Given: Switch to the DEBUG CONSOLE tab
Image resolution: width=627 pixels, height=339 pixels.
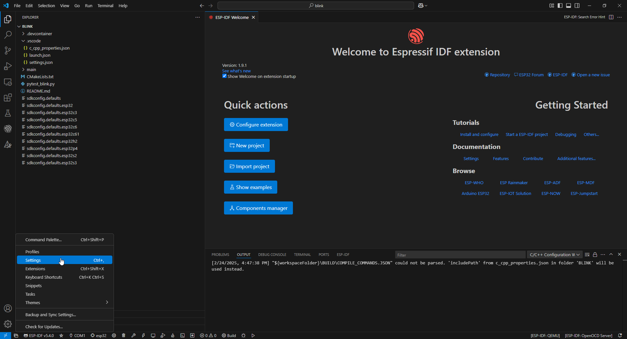Looking at the screenshot, I should [x=272, y=255].
